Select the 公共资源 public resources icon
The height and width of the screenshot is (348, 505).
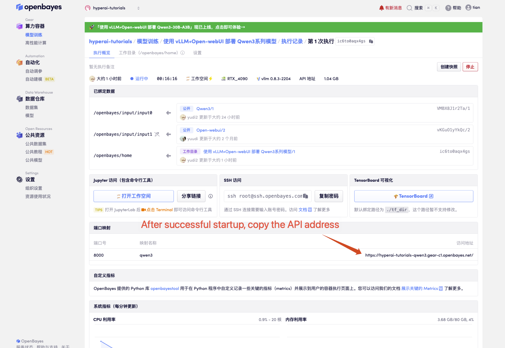click(x=19, y=135)
